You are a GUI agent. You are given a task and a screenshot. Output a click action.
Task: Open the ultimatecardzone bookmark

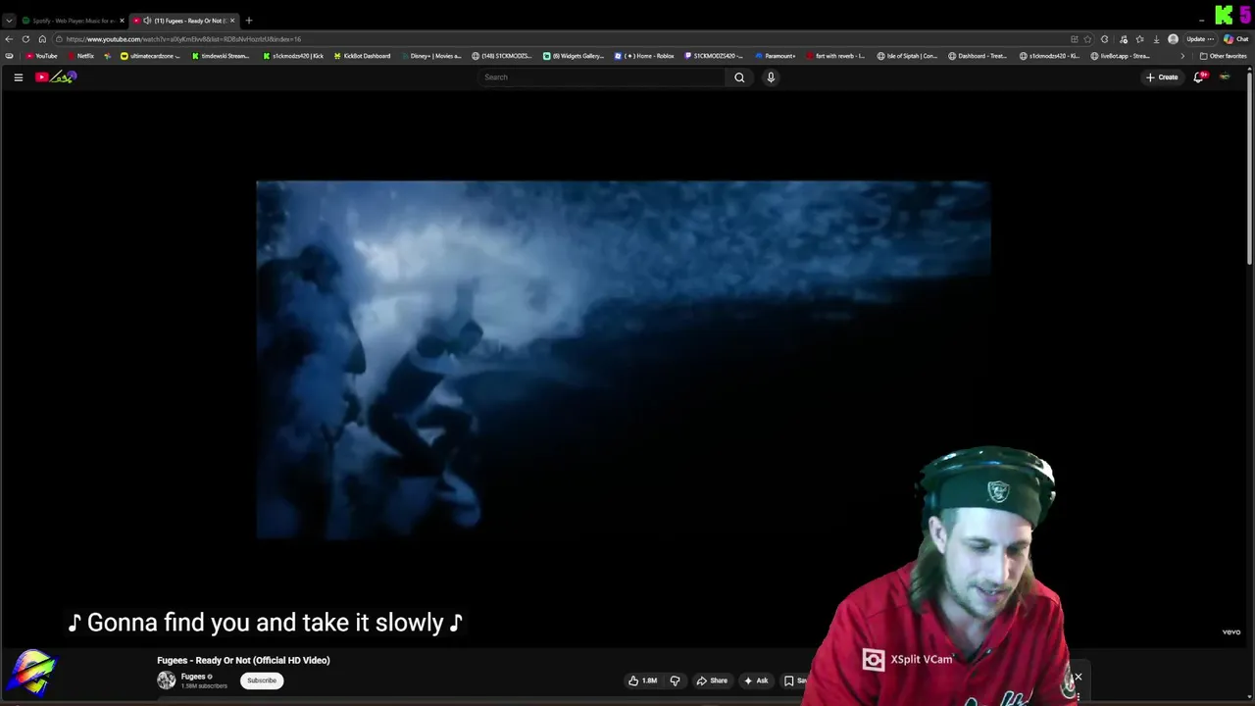pos(150,56)
